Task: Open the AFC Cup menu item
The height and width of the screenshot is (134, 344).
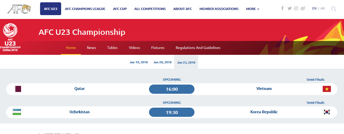Action: [x=120, y=9]
